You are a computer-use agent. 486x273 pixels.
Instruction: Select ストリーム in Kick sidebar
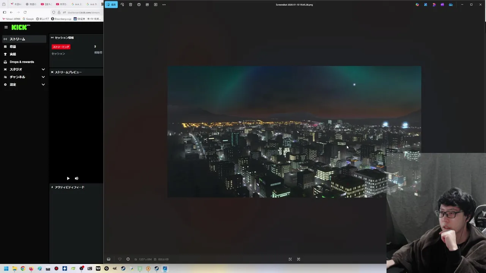click(24, 39)
